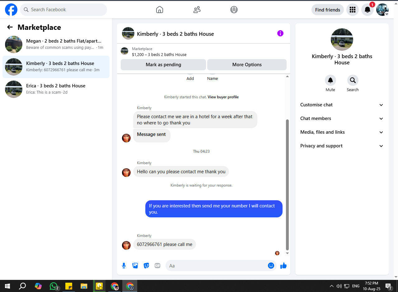Image resolution: width=398 pixels, height=292 pixels.
Task: Open the emoji picker smiley
Action: tap(271, 266)
